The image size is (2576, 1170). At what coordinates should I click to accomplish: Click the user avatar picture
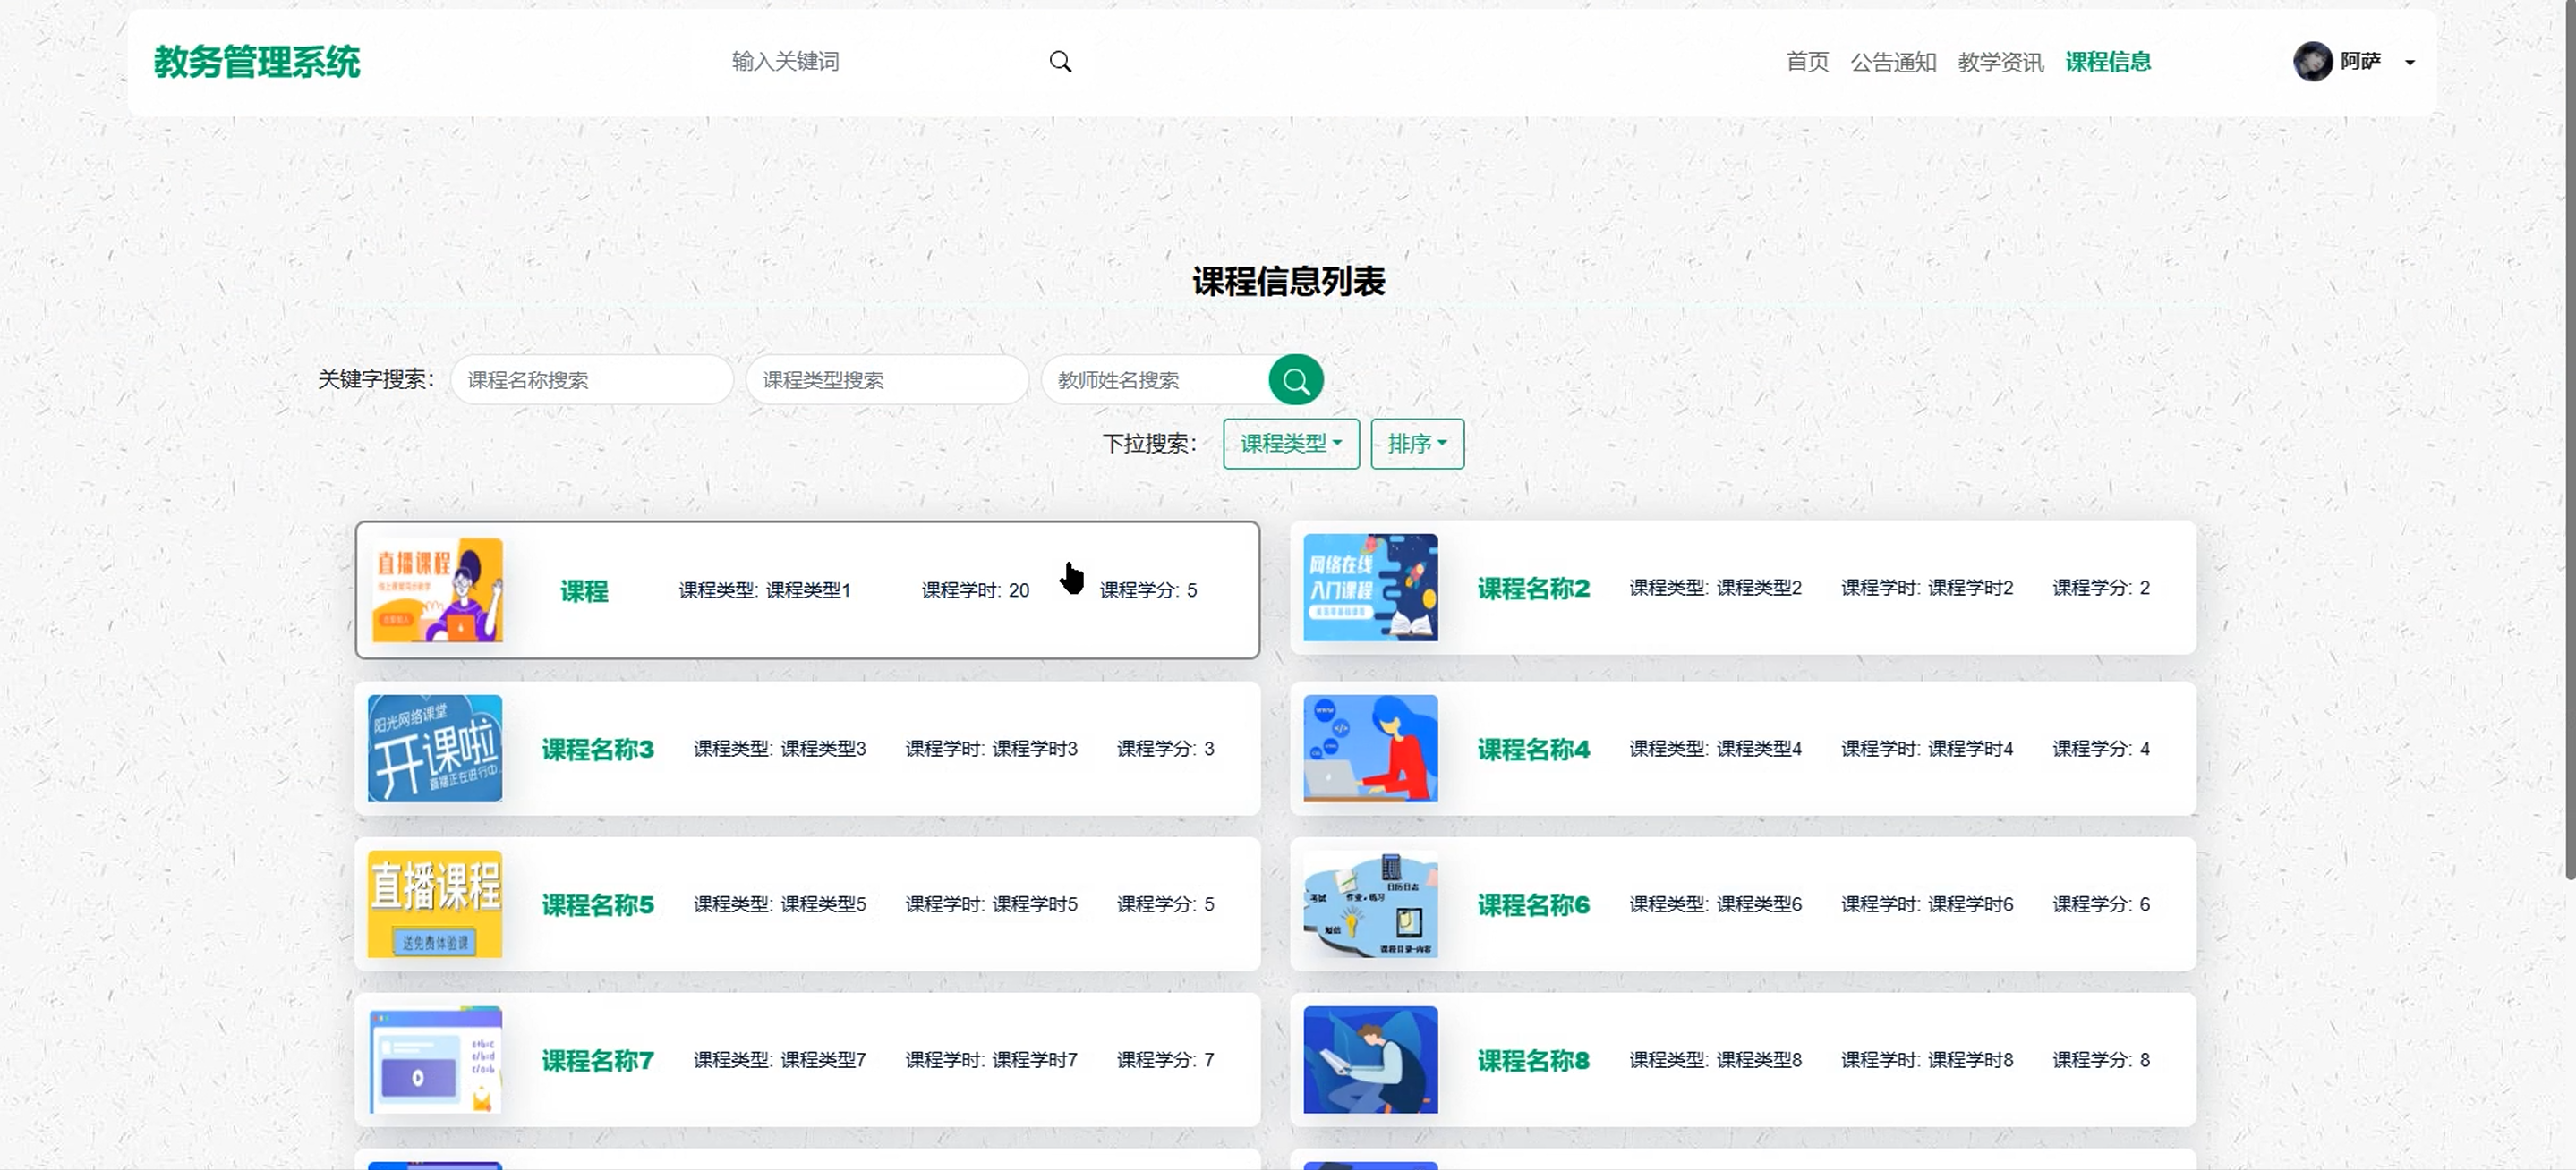[x=2311, y=62]
